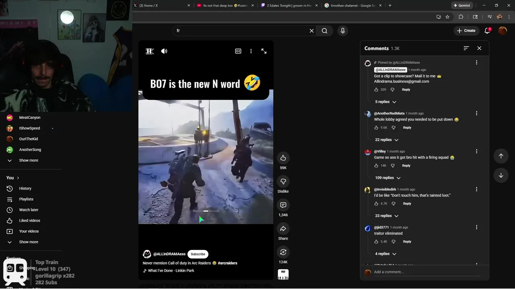Open the YouTube account avatar menu
The image size is (515, 289).
503,31
